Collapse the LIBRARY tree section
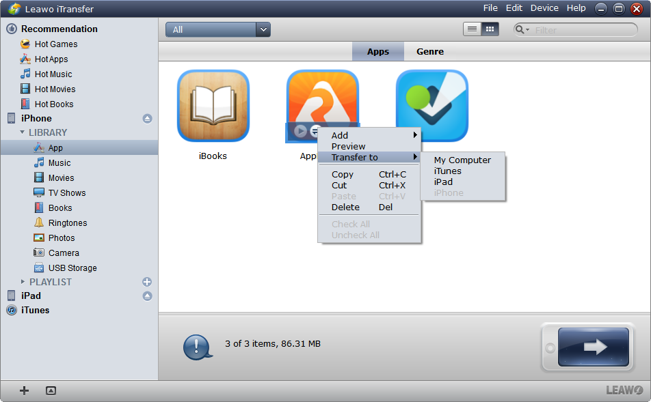Image resolution: width=651 pixels, height=402 pixels. 23,132
